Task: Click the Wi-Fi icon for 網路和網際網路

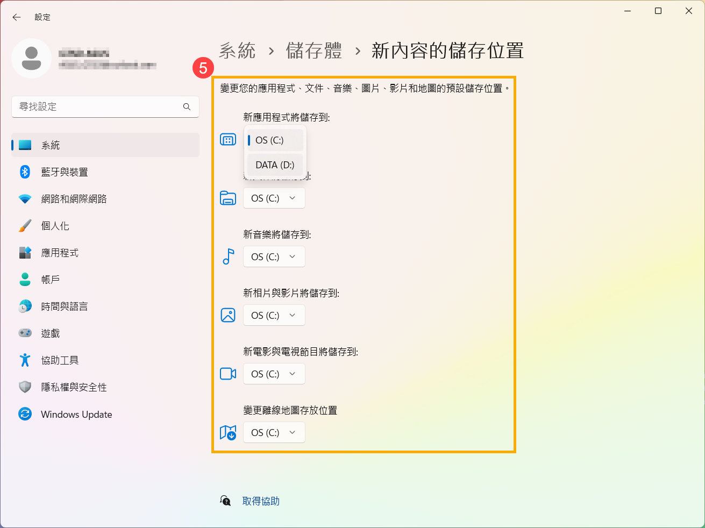Action: 25,199
